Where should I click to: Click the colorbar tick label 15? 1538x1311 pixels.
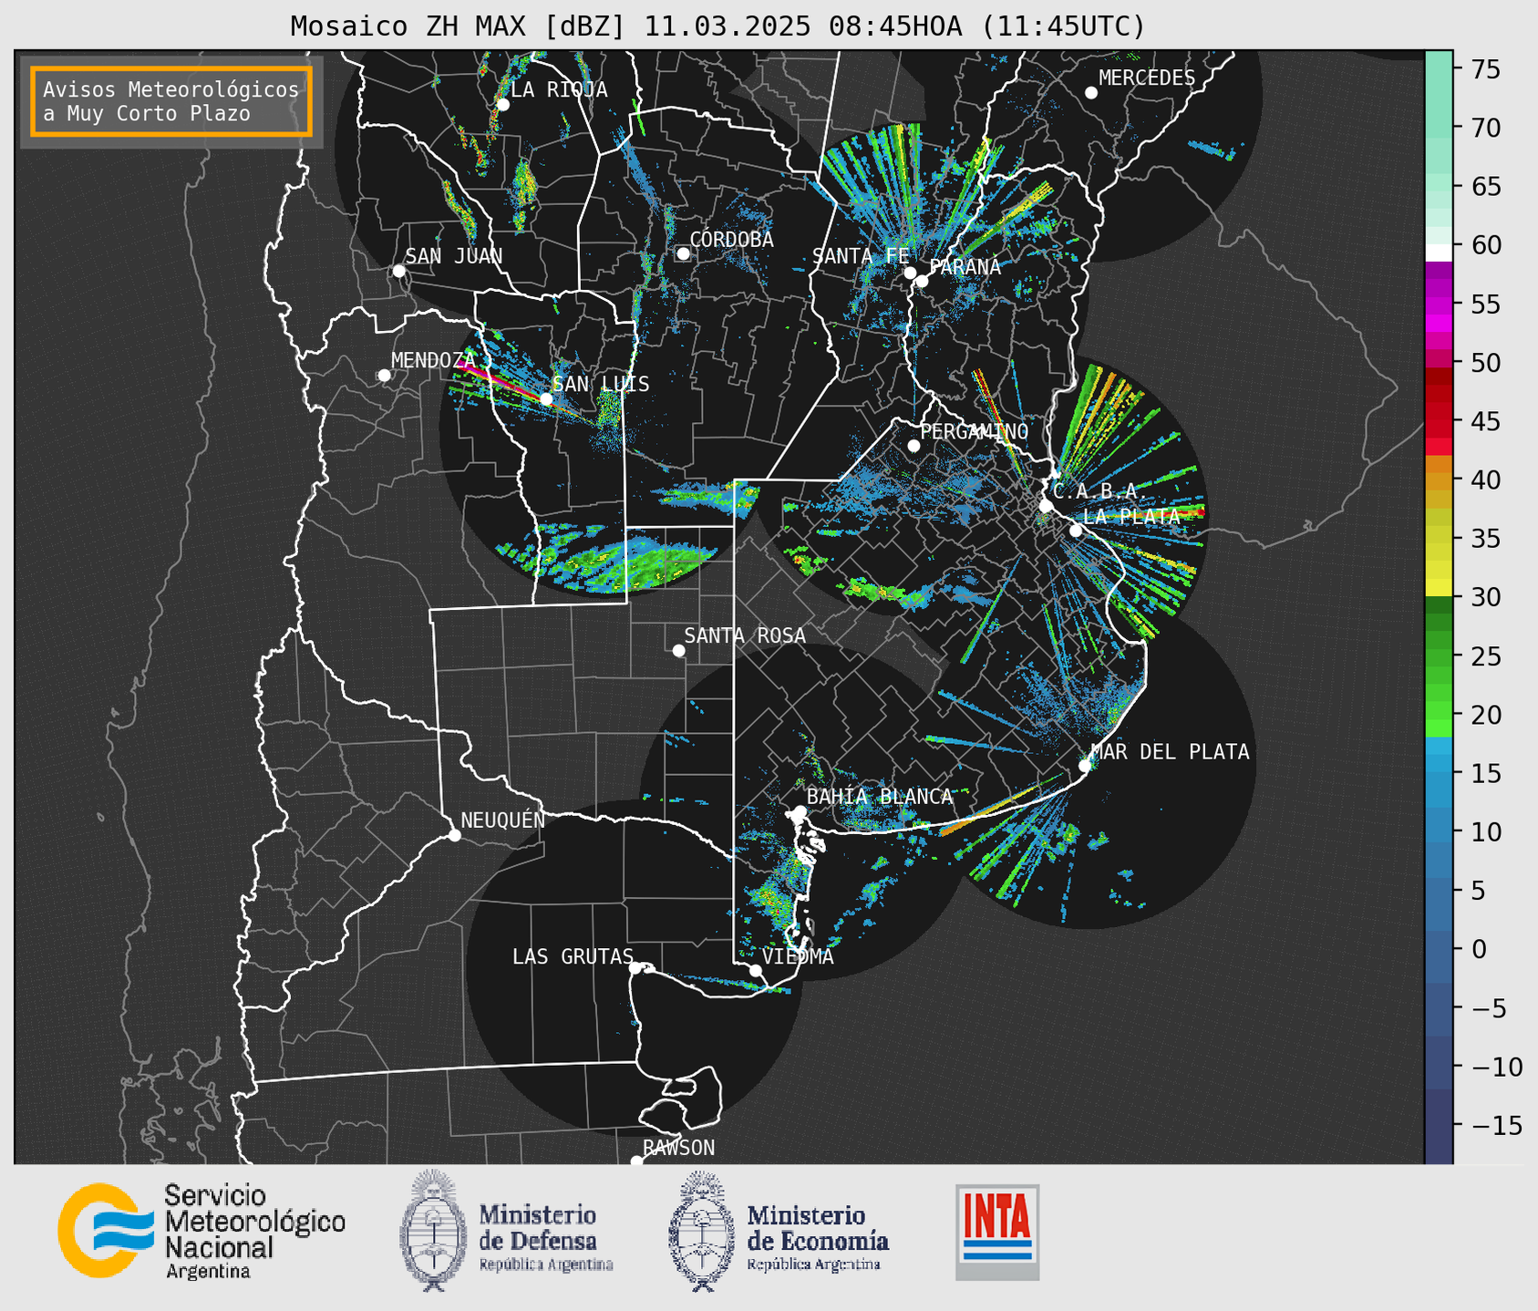[x=1485, y=773]
